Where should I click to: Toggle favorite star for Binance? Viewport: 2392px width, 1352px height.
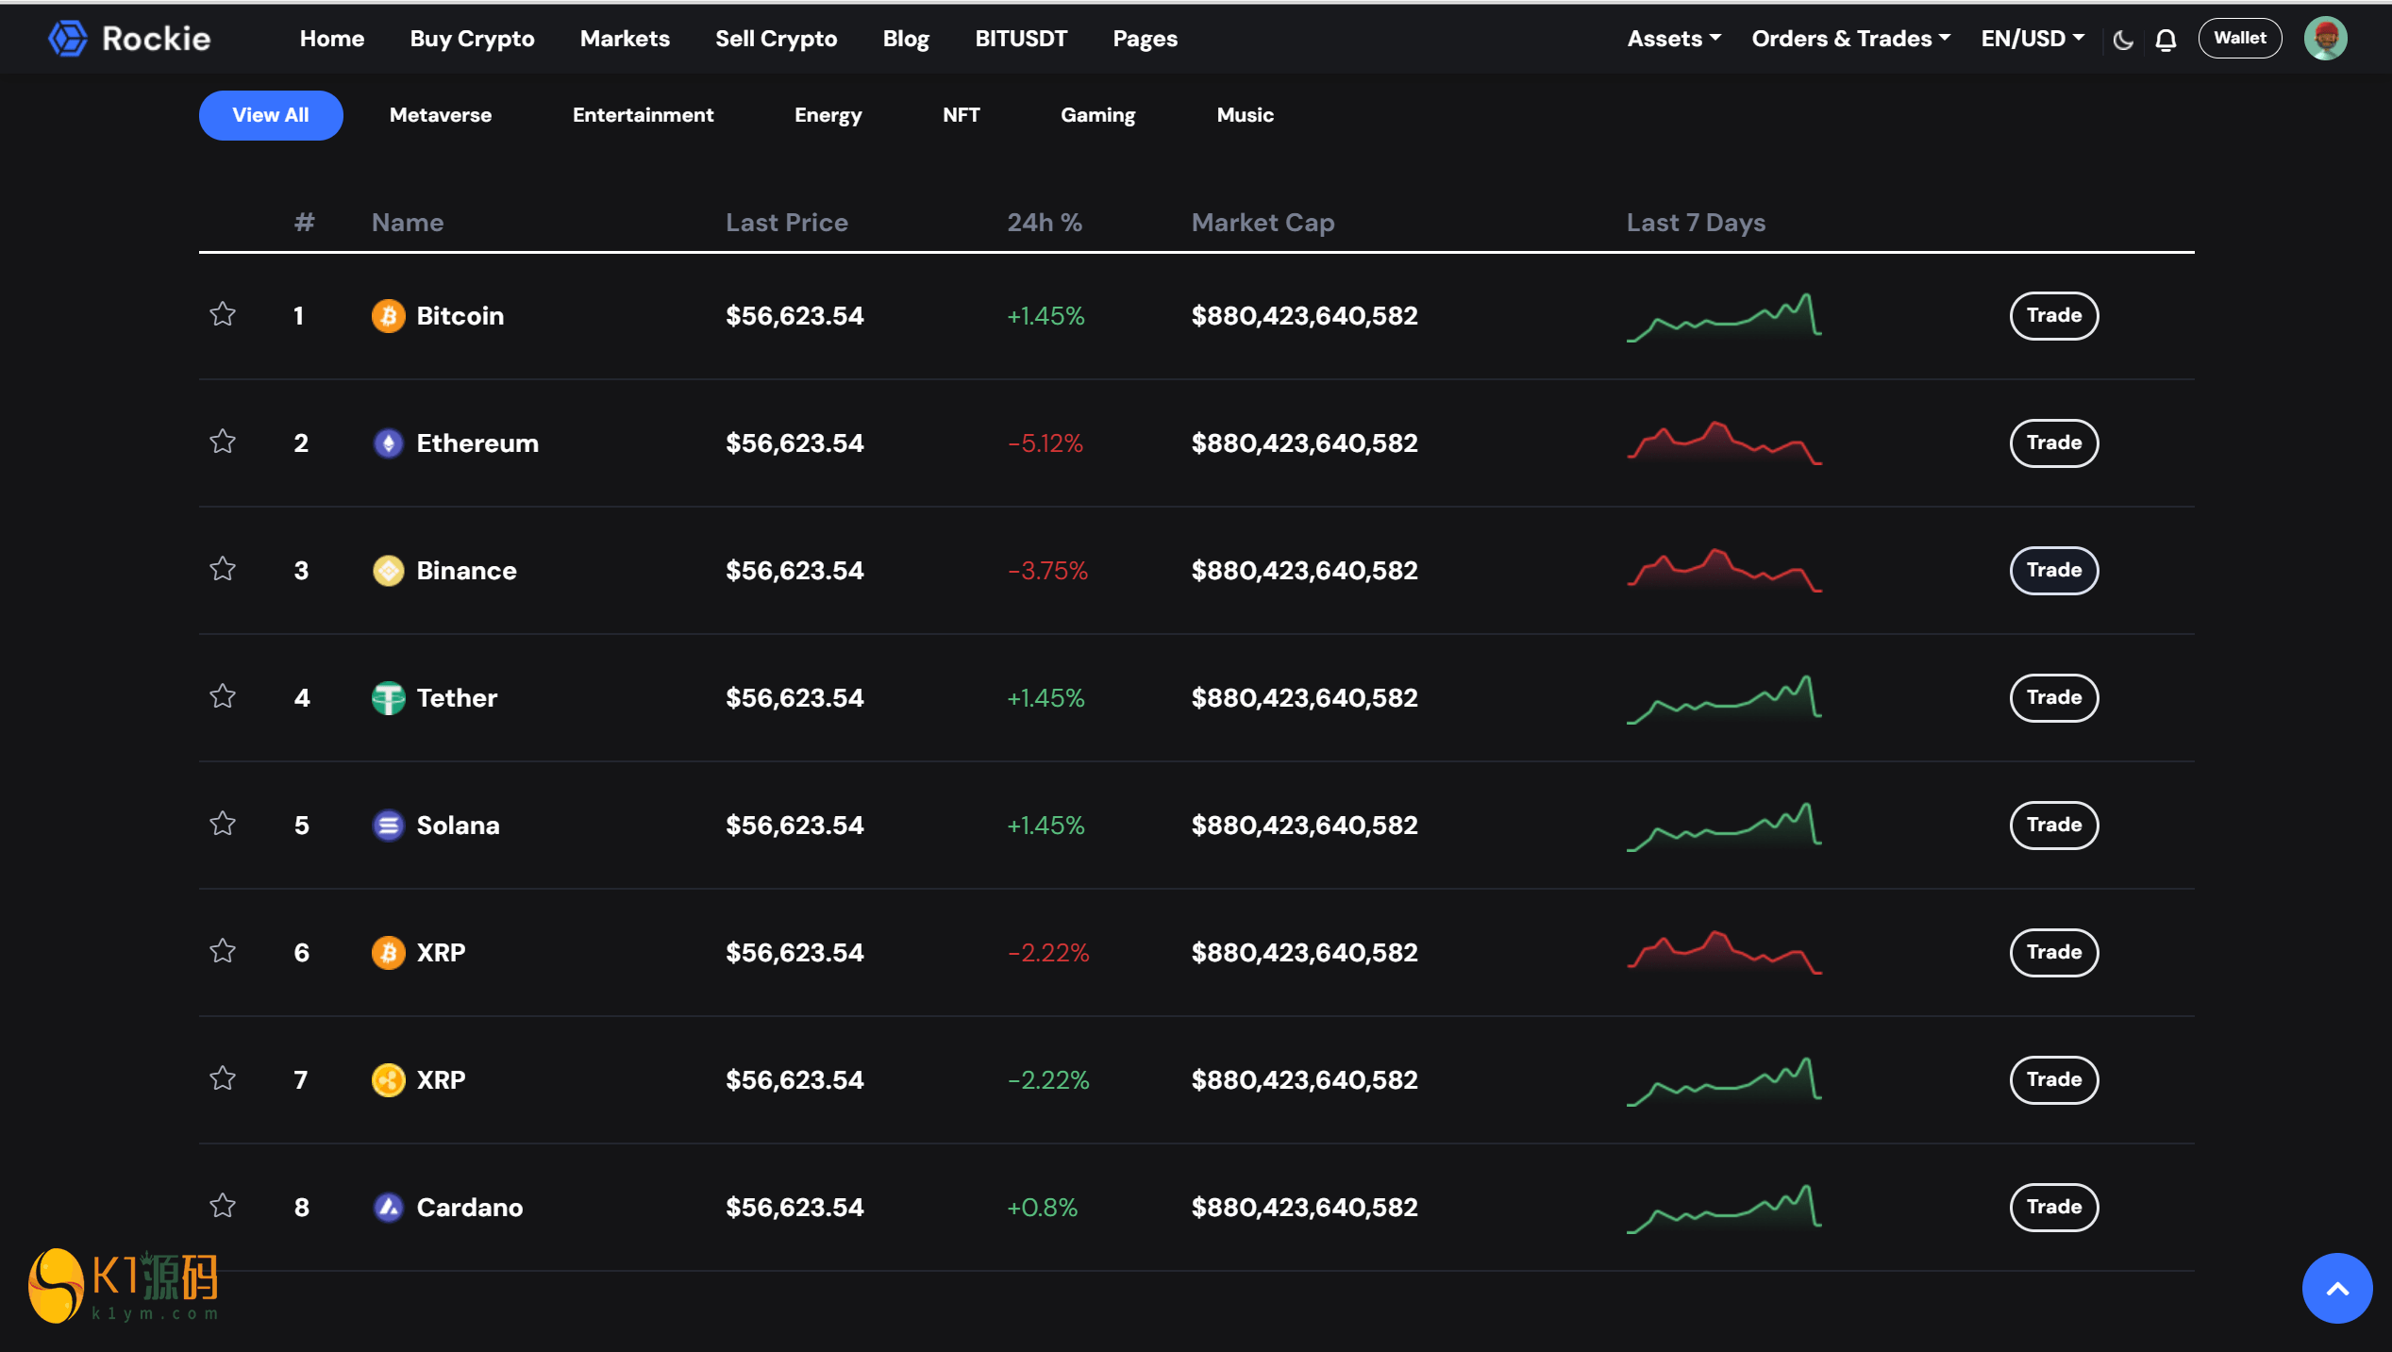[x=223, y=569]
